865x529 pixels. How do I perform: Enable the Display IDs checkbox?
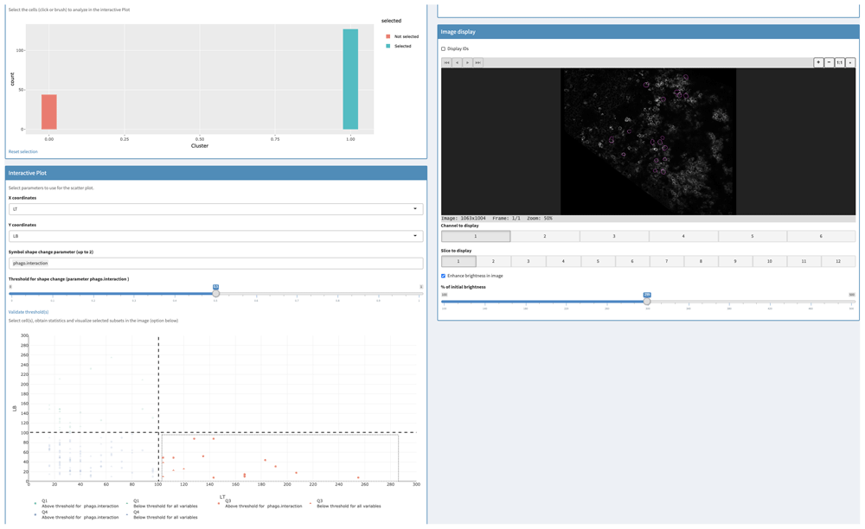pyautogui.click(x=444, y=49)
